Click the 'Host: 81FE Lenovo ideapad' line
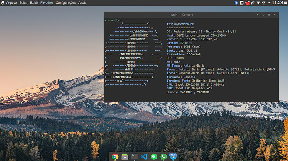Viewport: 288px width, 161px height. [x=196, y=35]
